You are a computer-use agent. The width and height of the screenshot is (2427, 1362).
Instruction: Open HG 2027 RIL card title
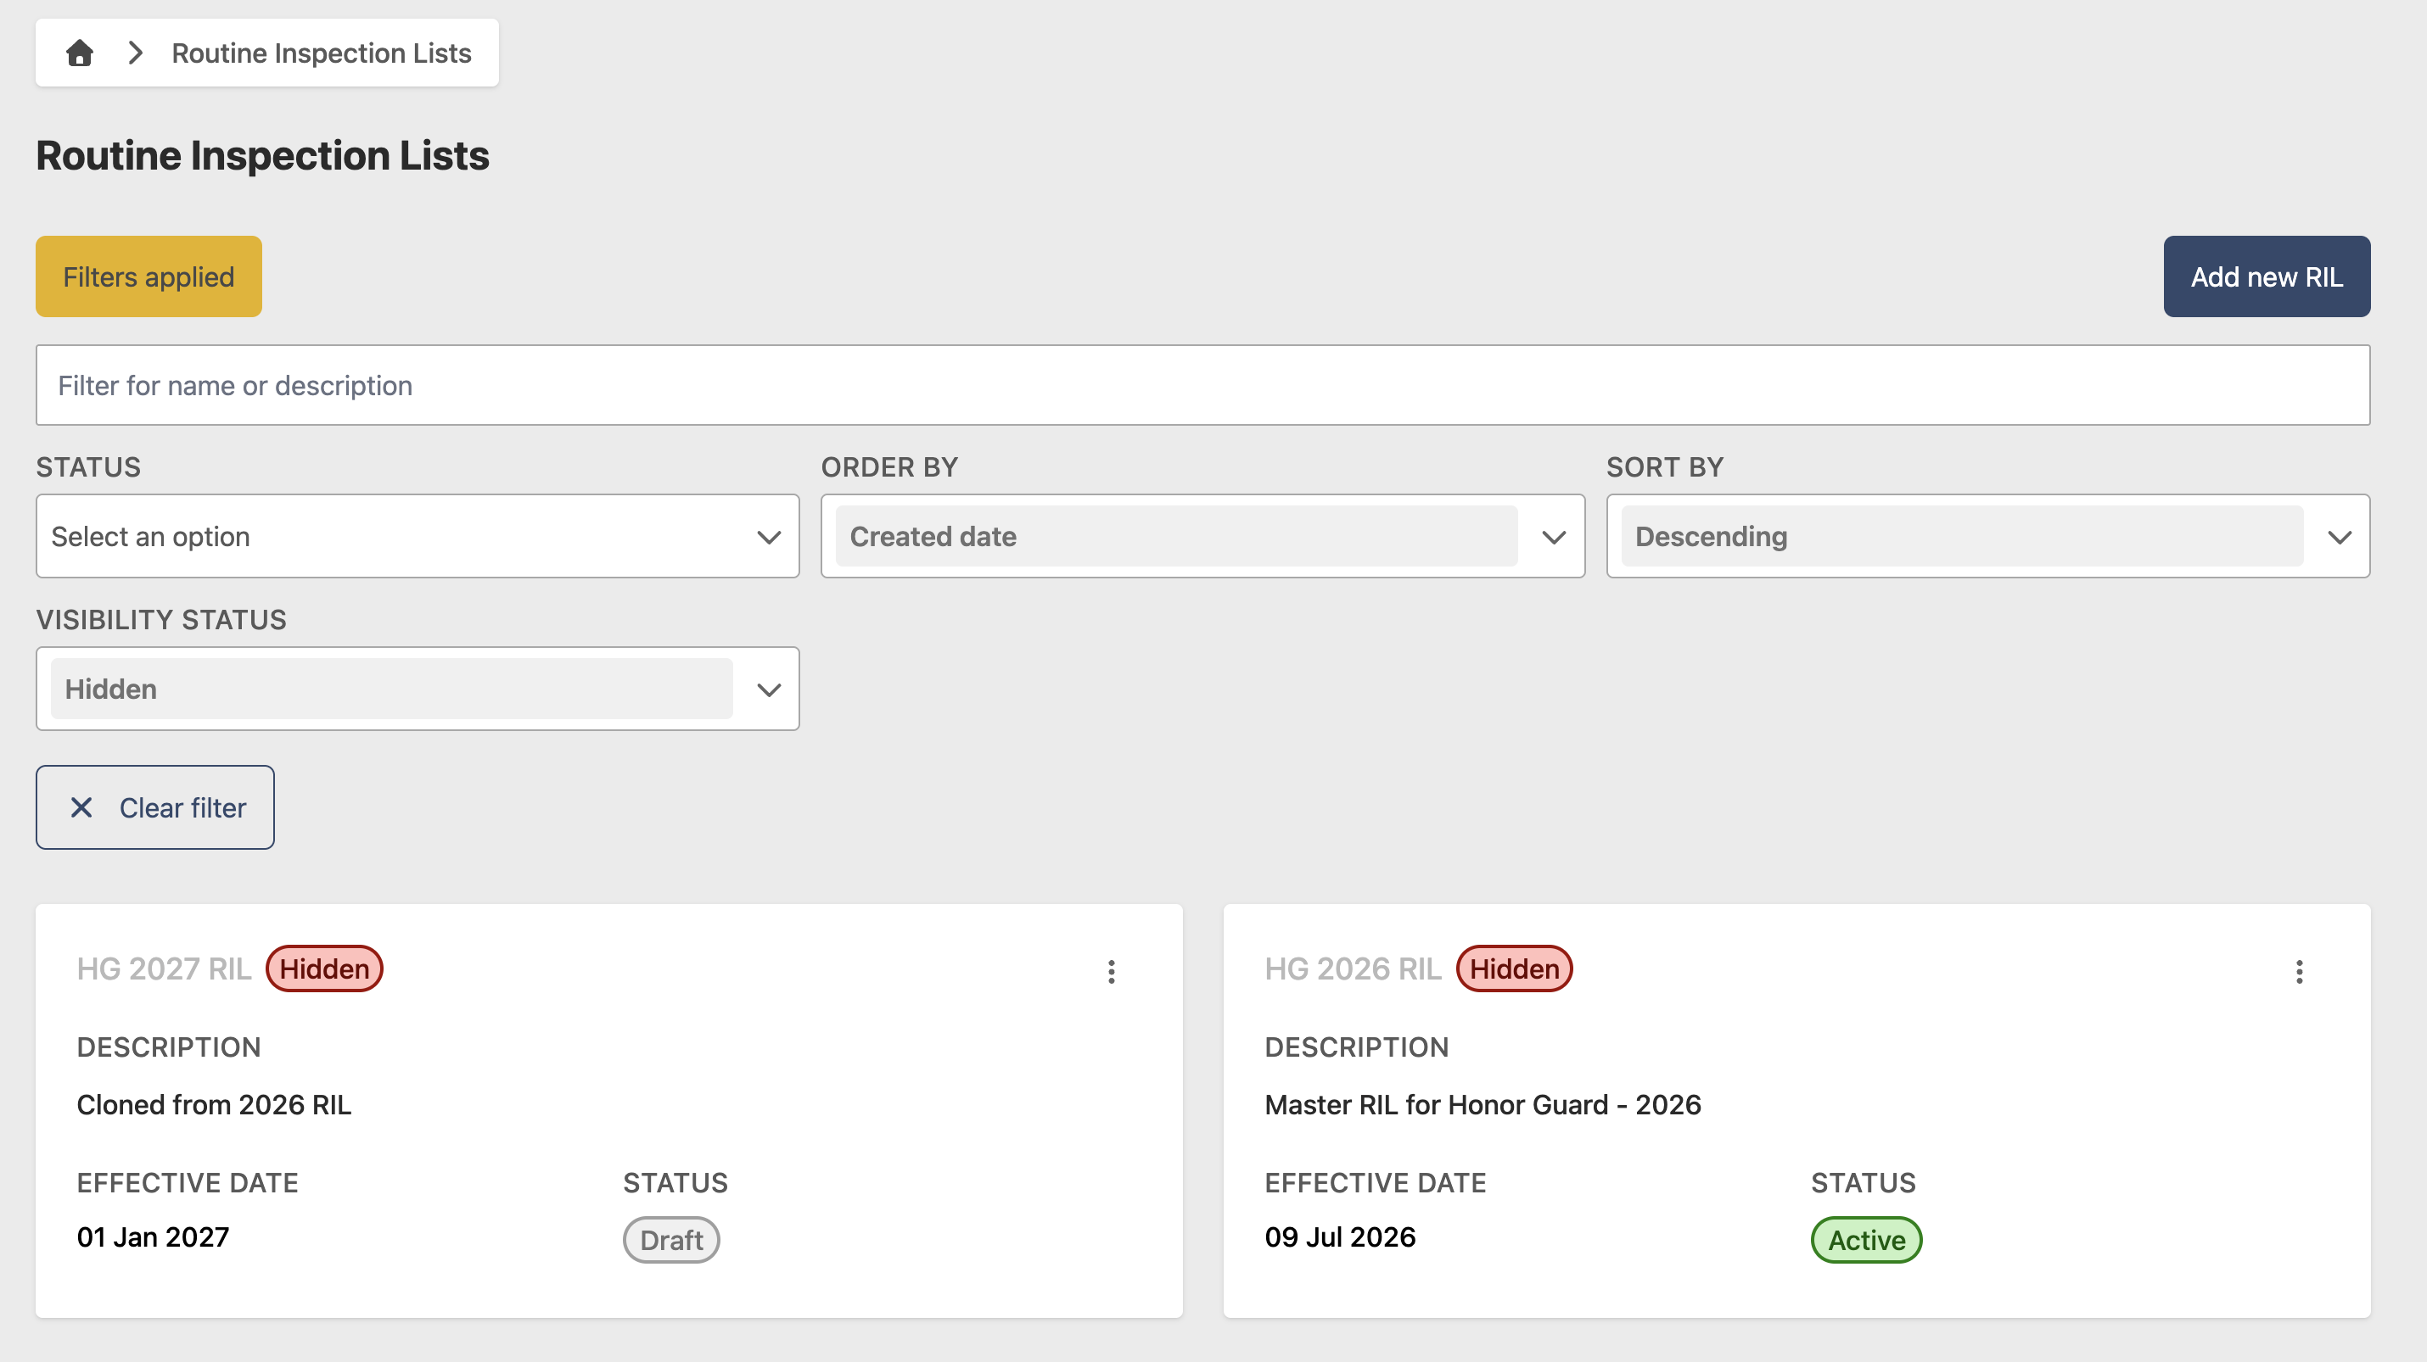[164, 968]
